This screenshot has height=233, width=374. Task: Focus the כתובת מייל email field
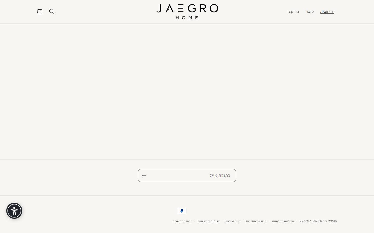(x=187, y=176)
